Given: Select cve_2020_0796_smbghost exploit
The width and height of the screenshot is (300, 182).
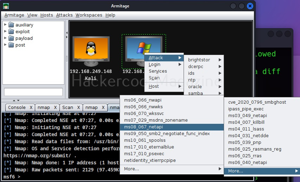Looking at the screenshot, I should click(262, 102).
